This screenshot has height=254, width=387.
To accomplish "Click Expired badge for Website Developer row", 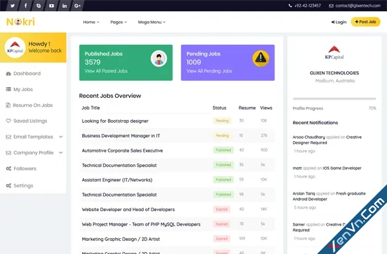I will pos(222,209).
